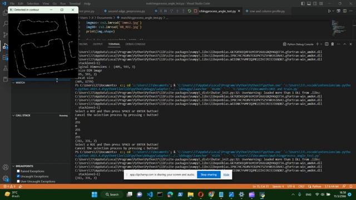Click the CRLF end-of-line status item
Image resolution: width=356 pixels, height=200 pixels.
click(301, 187)
